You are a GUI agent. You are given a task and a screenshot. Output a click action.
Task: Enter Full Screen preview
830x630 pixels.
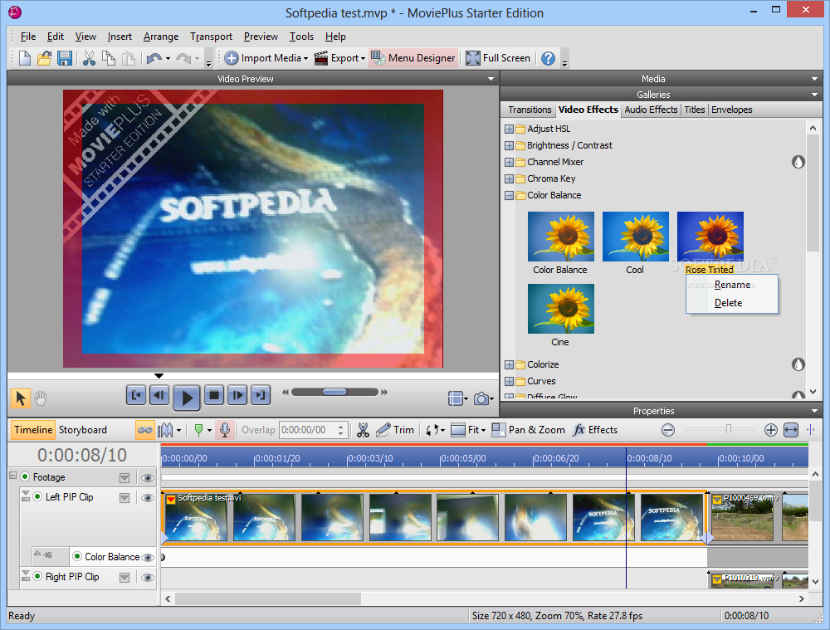click(x=498, y=58)
